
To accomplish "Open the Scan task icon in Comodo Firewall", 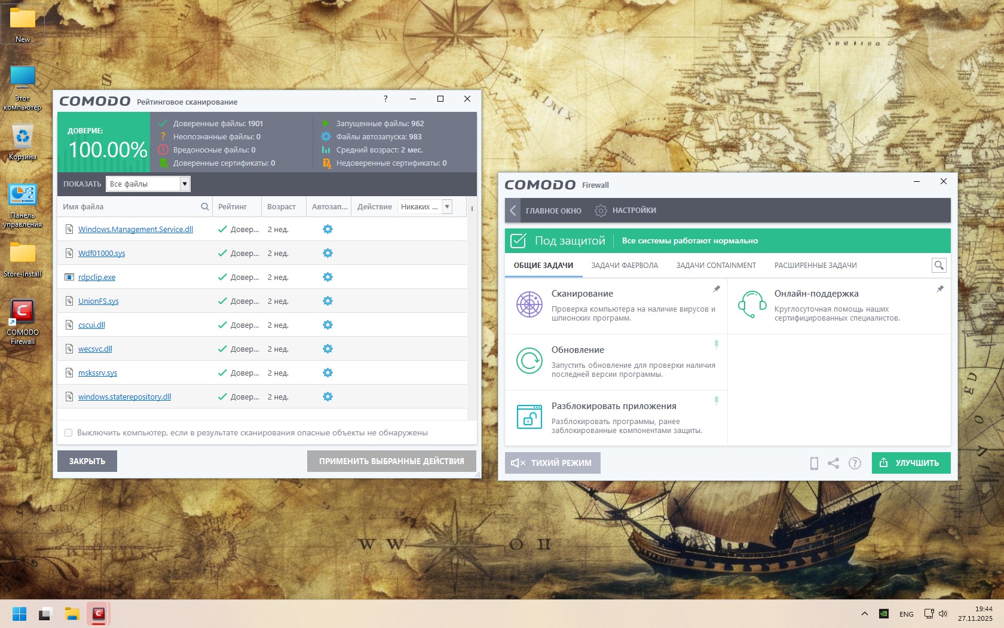I will click(529, 304).
